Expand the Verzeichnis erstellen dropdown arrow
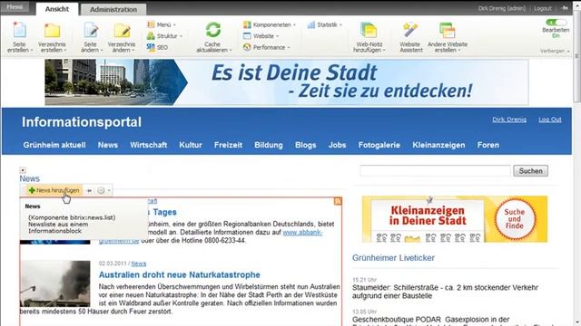The width and height of the screenshot is (581, 326). [x=64, y=51]
